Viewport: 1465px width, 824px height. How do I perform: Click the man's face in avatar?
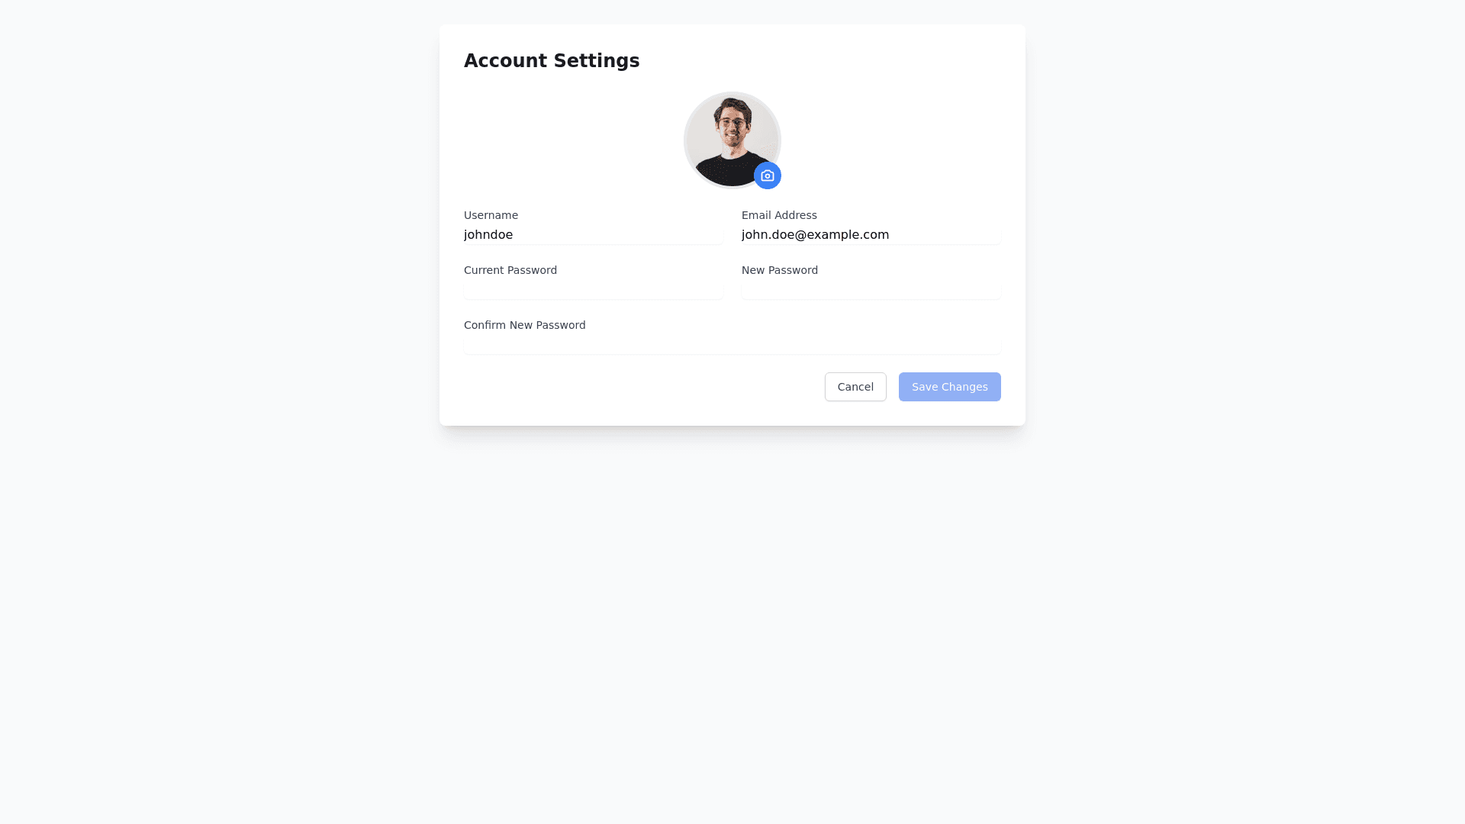(x=732, y=126)
